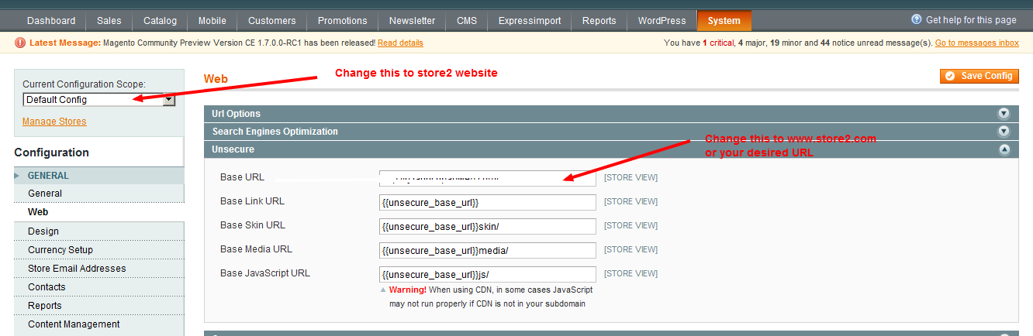The image size is (1033, 336).
Task: Click the Read details link
Action: click(400, 43)
